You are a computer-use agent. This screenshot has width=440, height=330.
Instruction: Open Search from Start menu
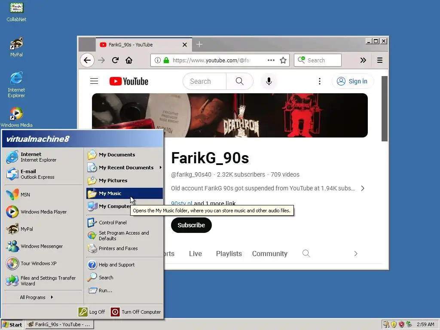pos(124,278)
